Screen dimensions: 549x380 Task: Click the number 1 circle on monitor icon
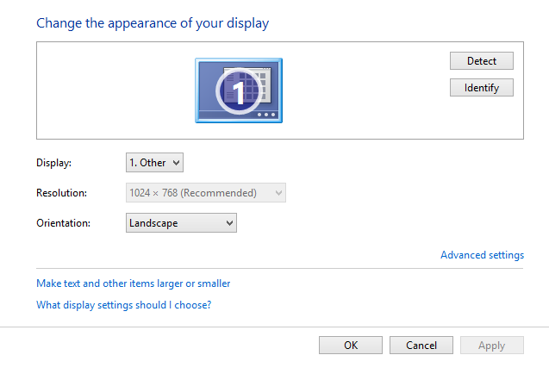(238, 90)
